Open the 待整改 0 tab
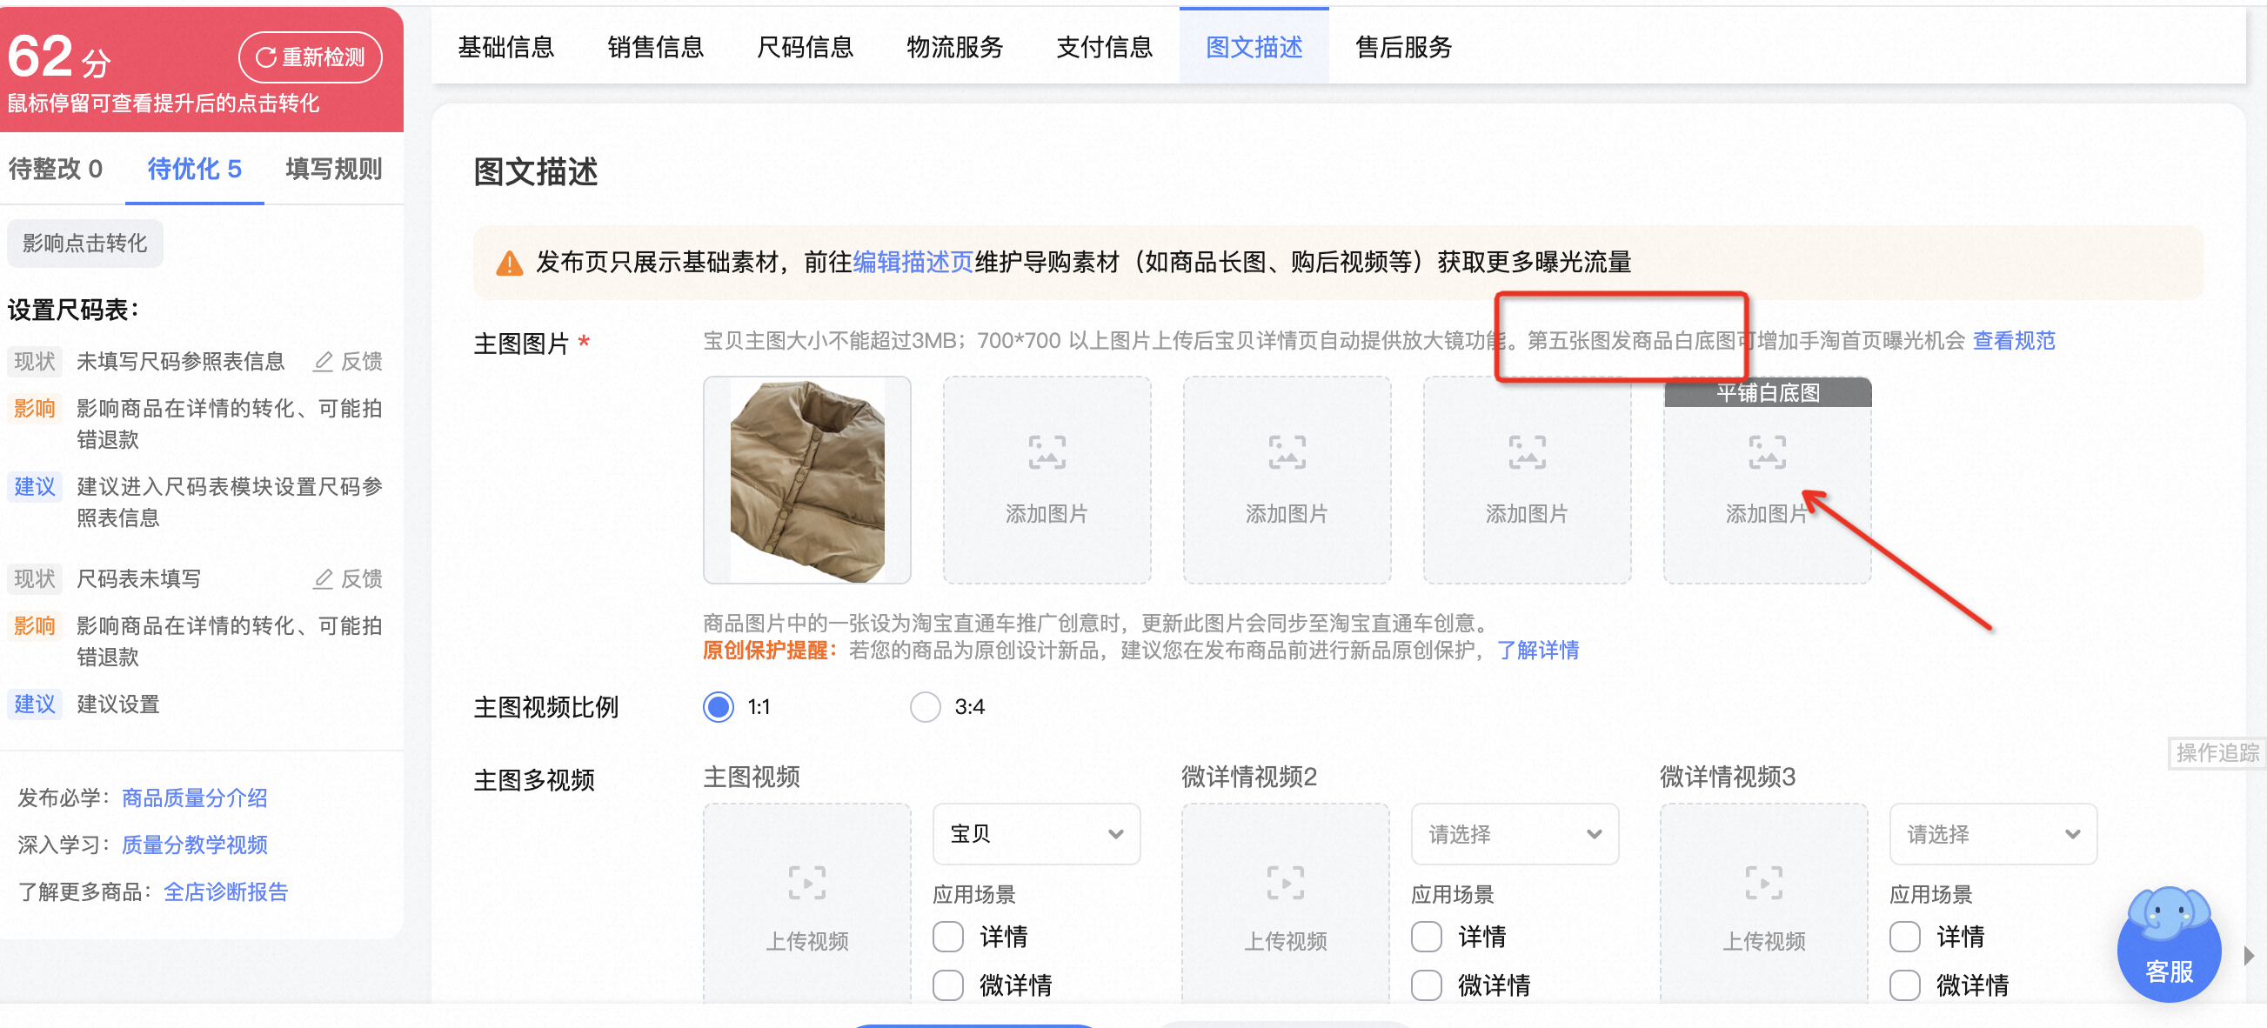 pyautogui.click(x=56, y=169)
